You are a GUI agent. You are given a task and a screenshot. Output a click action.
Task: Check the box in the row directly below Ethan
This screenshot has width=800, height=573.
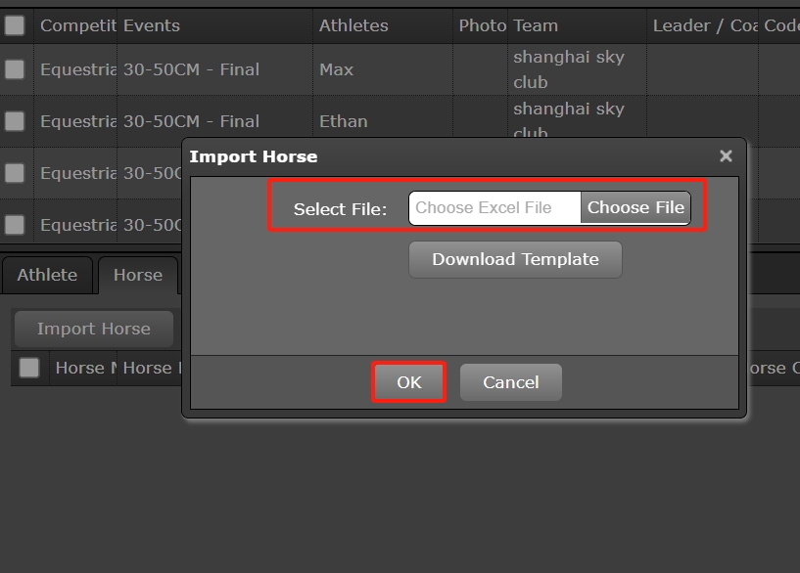(x=15, y=173)
